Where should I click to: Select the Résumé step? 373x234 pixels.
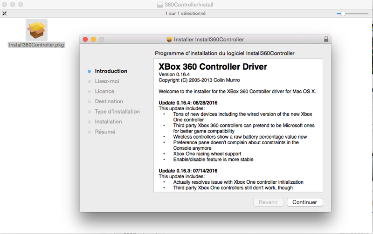pyautogui.click(x=105, y=132)
